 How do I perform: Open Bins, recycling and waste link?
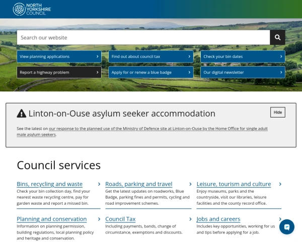click(x=49, y=184)
